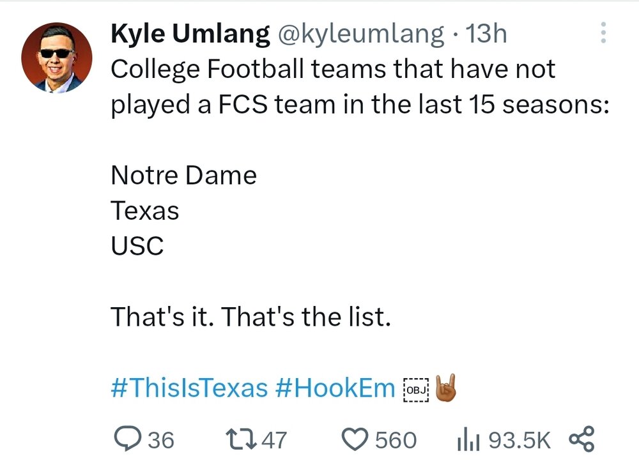Open Kyle Umlang's profile picture
The height and width of the screenshot is (472, 639).
(57, 57)
